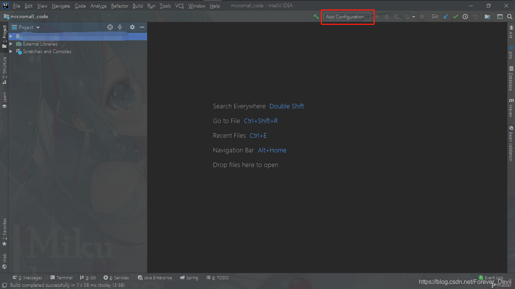The width and height of the screenshot is (515, 289).
Task: Open the Help menu
Action: (215, 6)
